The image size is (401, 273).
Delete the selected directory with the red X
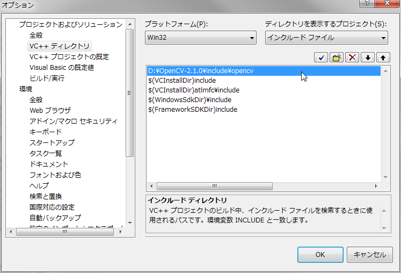pos(352,58)
